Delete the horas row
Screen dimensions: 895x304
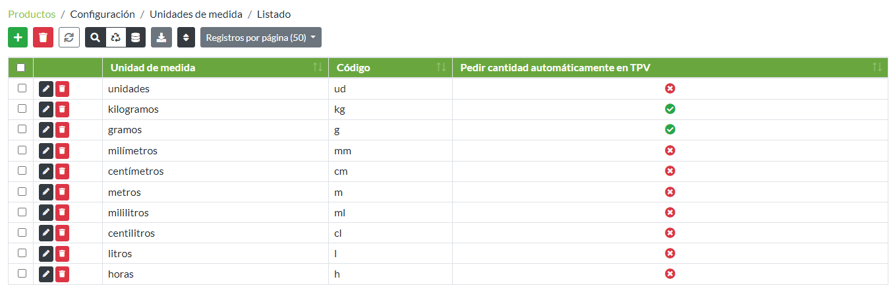(x=62, y=274)
